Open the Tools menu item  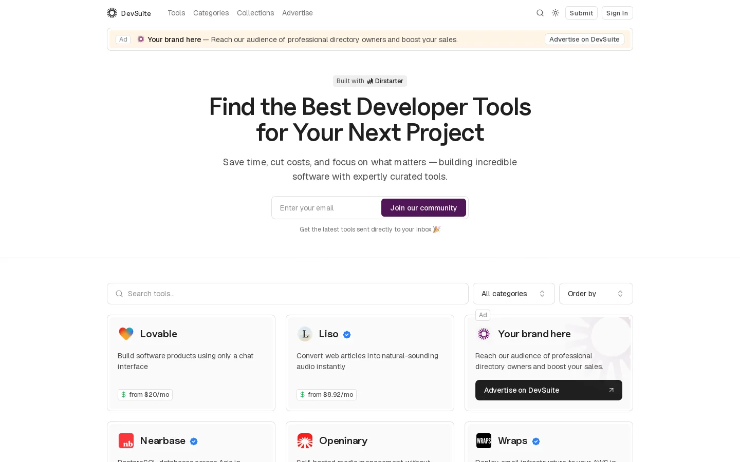pos(176,13)
